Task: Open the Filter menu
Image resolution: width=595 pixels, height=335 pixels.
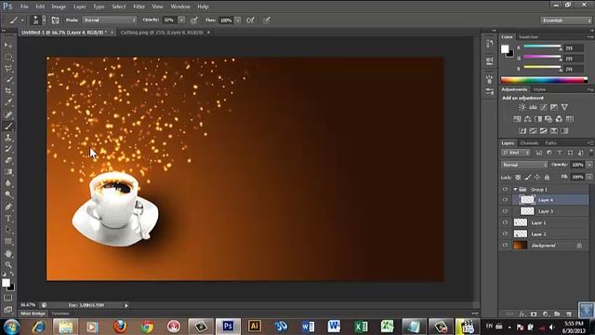Action: click(139, 7)
